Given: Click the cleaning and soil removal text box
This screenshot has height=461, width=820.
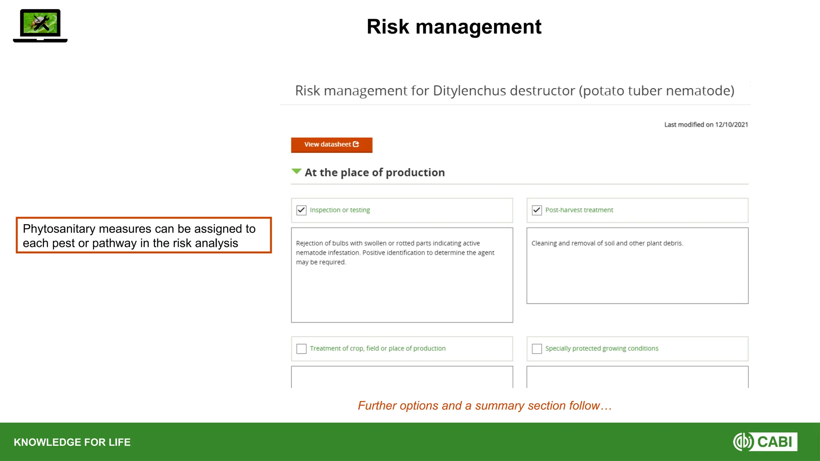Looking at the screenshot, I should pyautogui.click(x=637, y=266).
